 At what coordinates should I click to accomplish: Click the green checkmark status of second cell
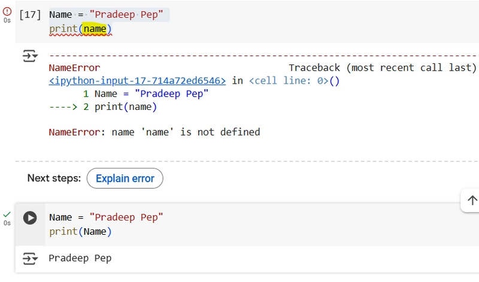[x=7, y=214]
